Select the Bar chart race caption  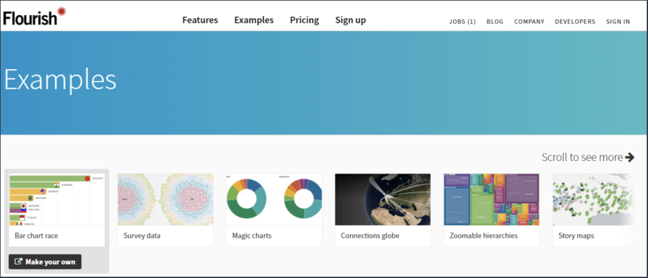point(37,236)
